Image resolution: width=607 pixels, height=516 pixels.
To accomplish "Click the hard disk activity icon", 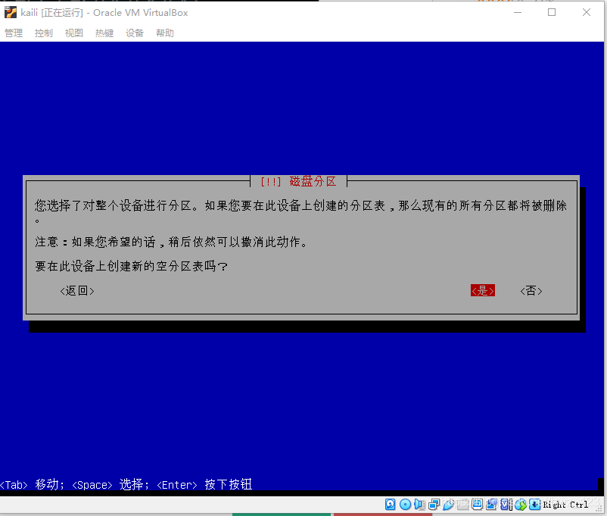I will (389, 504).
